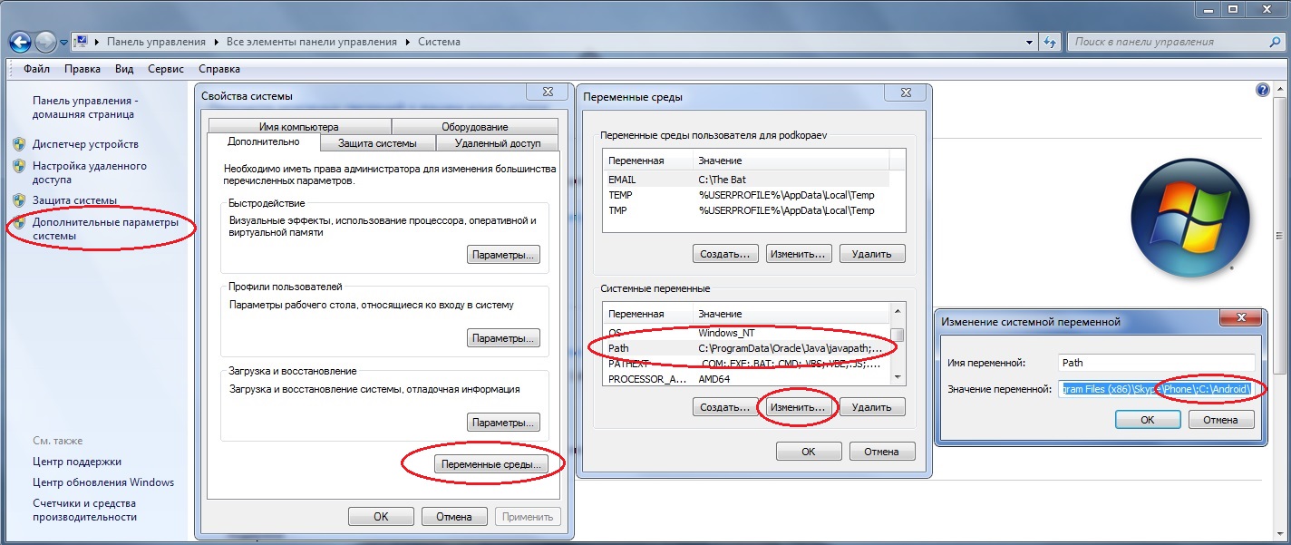The height and width of the screenshot is (545, 1291).
Task: Open Настройка удаленного доступа link
Action: click(89, 173)
